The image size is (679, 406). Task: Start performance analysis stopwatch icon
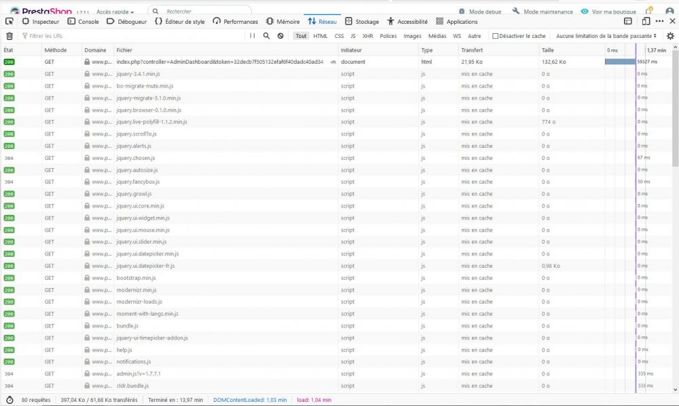tap(10, 400)
